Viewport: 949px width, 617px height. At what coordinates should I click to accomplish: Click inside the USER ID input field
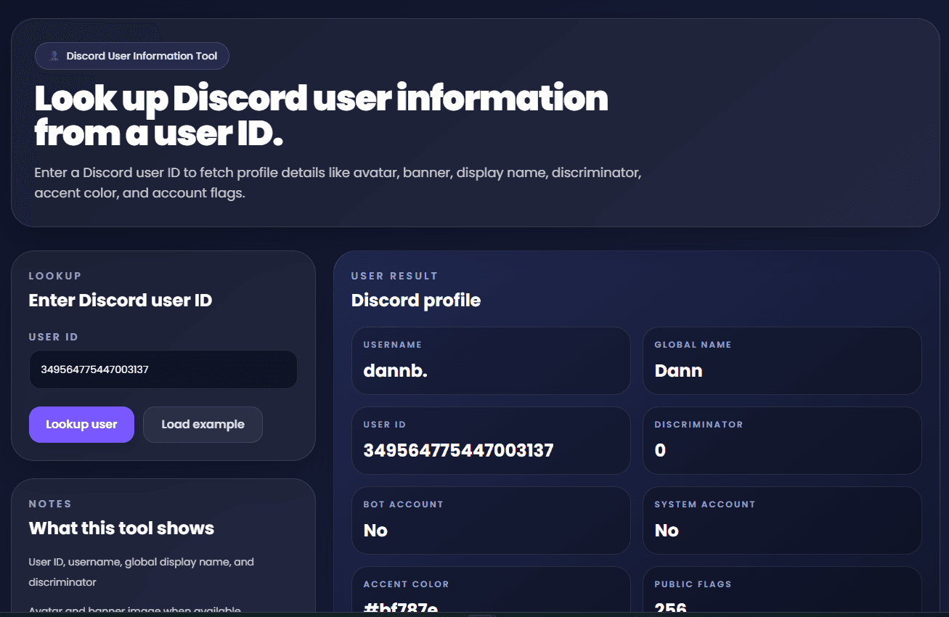163,369
